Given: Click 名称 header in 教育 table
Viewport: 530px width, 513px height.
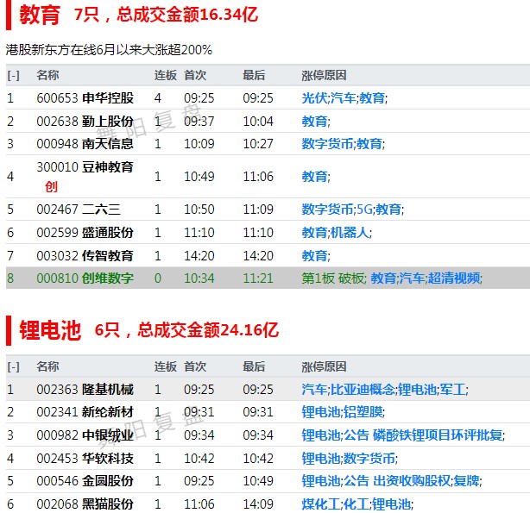Looking at the screenshot, I should click(47, 75).
